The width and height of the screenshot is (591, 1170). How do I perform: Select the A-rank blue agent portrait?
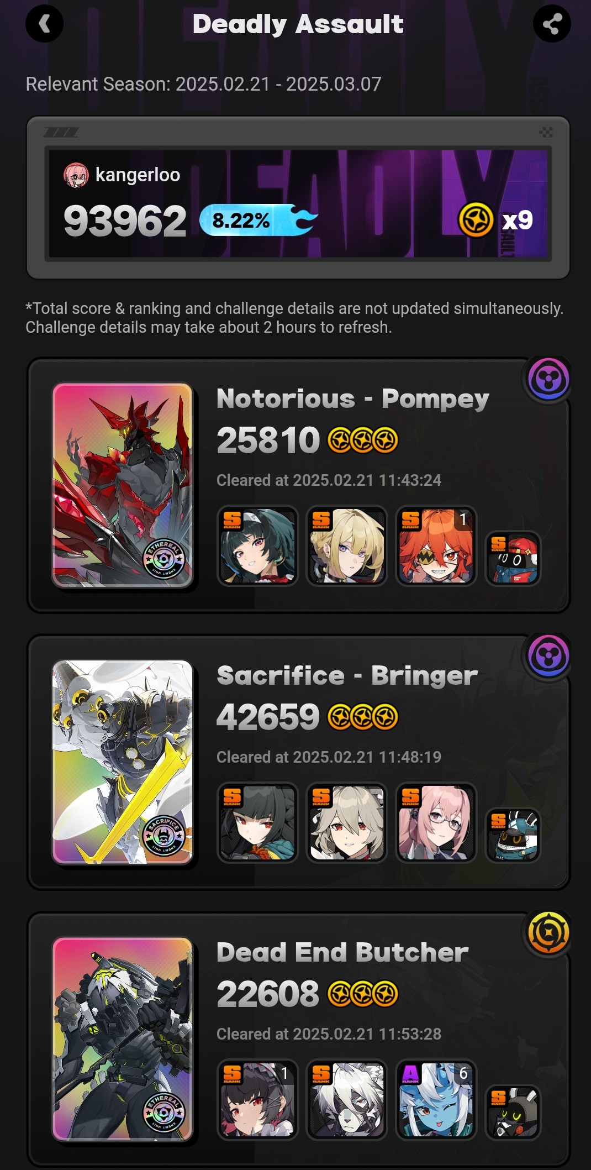(436, 1100)
